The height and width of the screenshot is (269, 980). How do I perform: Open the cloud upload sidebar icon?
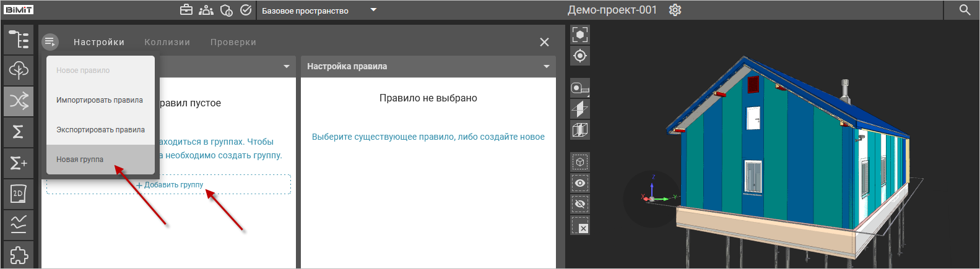19,70
